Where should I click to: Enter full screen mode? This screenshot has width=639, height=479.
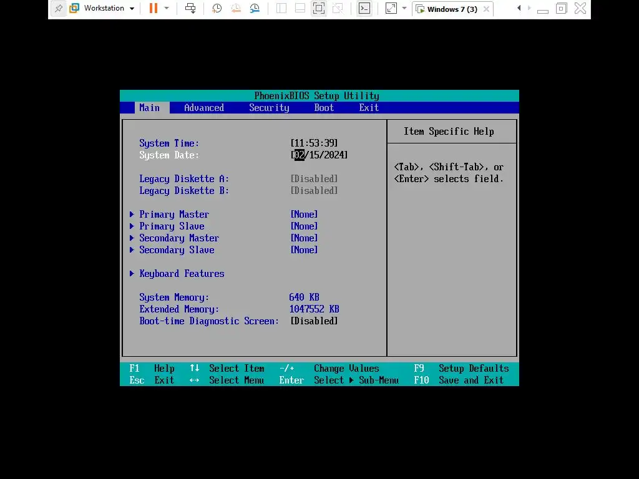(x=319, y=8)
